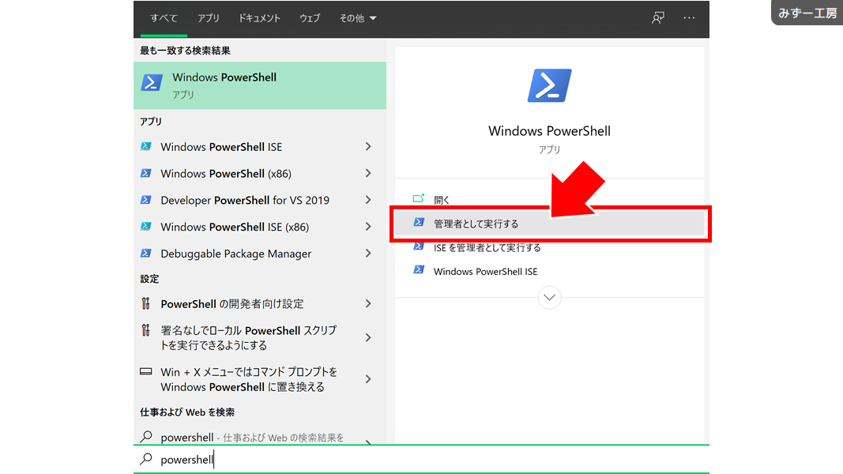Image resolution: width=843 pixels, height=474 pixels.
Task: Click the 開く open icon
Action: 418,198
